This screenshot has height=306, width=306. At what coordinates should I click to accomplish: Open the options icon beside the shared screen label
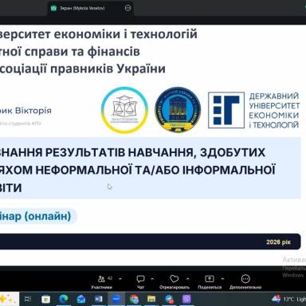127,8
